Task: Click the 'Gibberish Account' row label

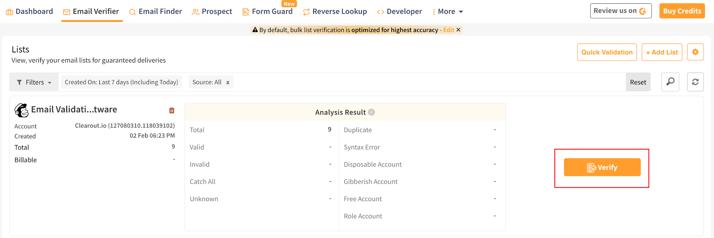Action: 371,182
